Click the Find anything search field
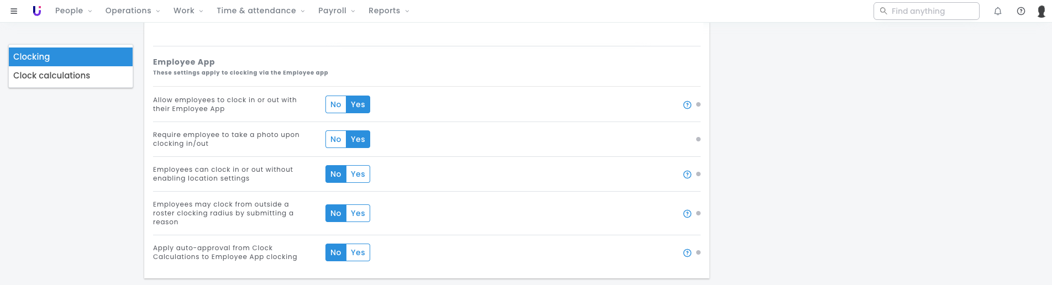Image resolution: width=1052 pixels, height=285 pixels. [927, 11]
